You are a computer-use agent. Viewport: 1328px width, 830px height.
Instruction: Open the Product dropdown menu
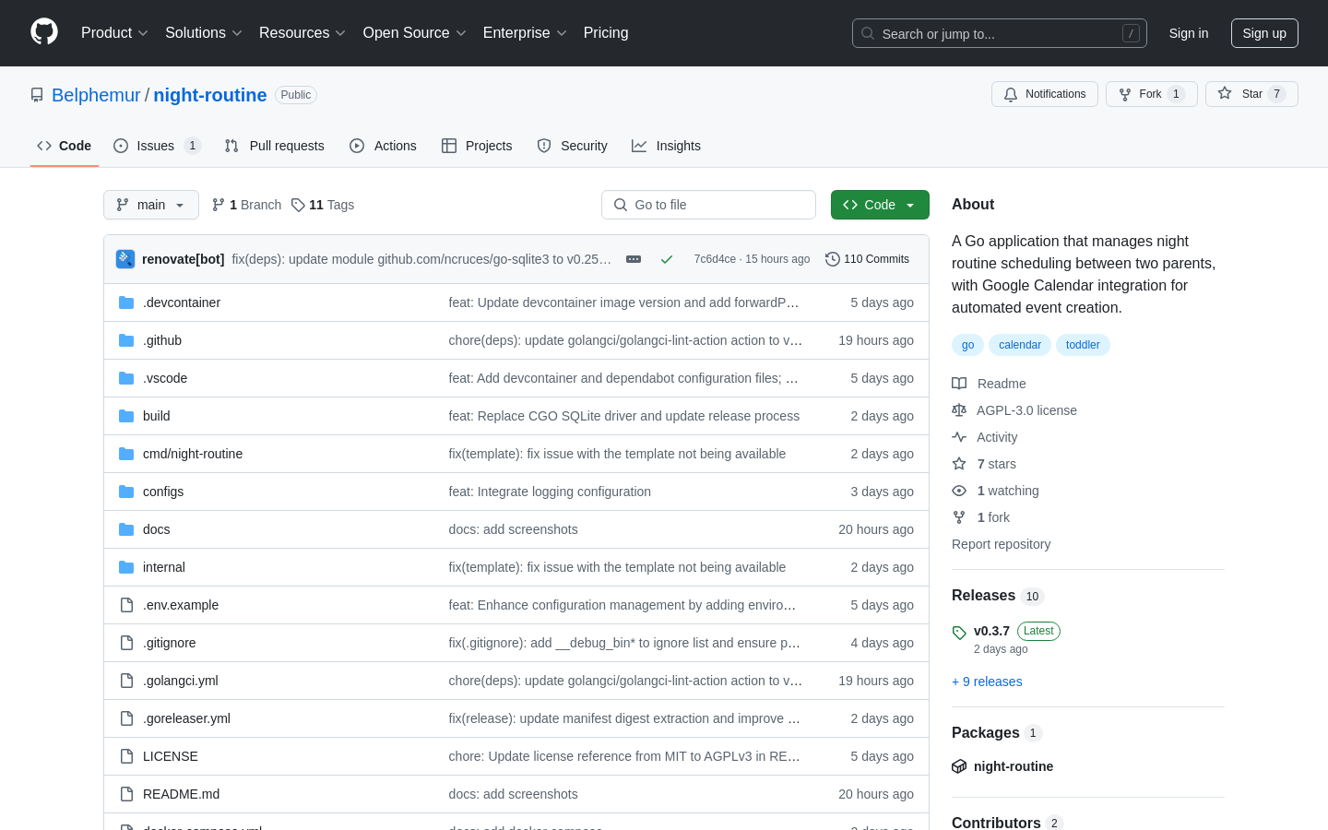(x=114, y=33)
